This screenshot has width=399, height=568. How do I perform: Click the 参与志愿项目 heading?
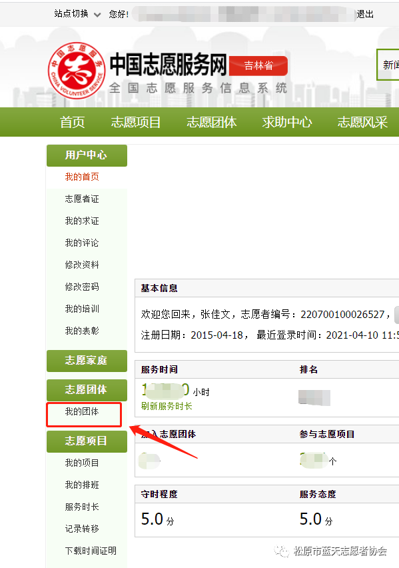[x=327, y=434]
